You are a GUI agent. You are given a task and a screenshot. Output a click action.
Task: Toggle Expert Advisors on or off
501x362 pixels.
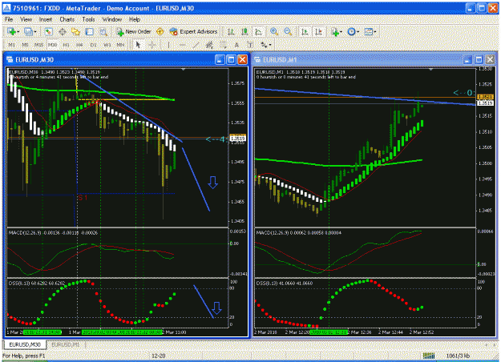click(x=193, y=31)
